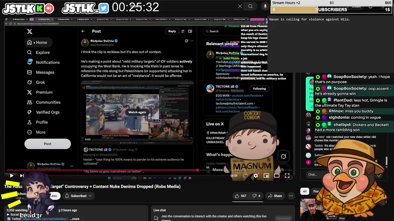
Task: Open Messages in the X sidebar
Action: (x=41, y=72)
